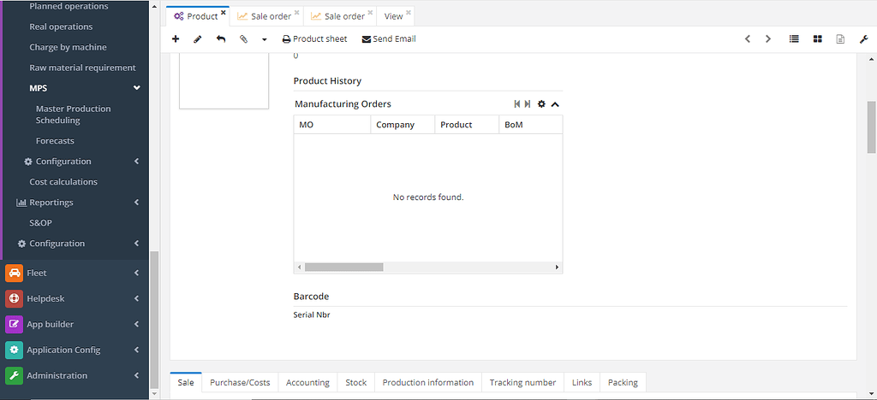877x400 pixels.
Task: Sort by the Company column header
Action: (x=403, y=125)
